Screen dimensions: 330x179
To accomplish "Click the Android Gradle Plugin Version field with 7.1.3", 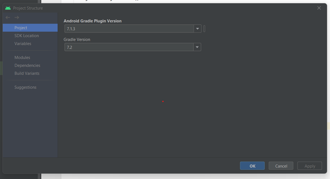I will tap(129, 29).
